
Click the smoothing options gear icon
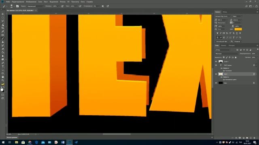pyautogui.click(x=103, y=6)
